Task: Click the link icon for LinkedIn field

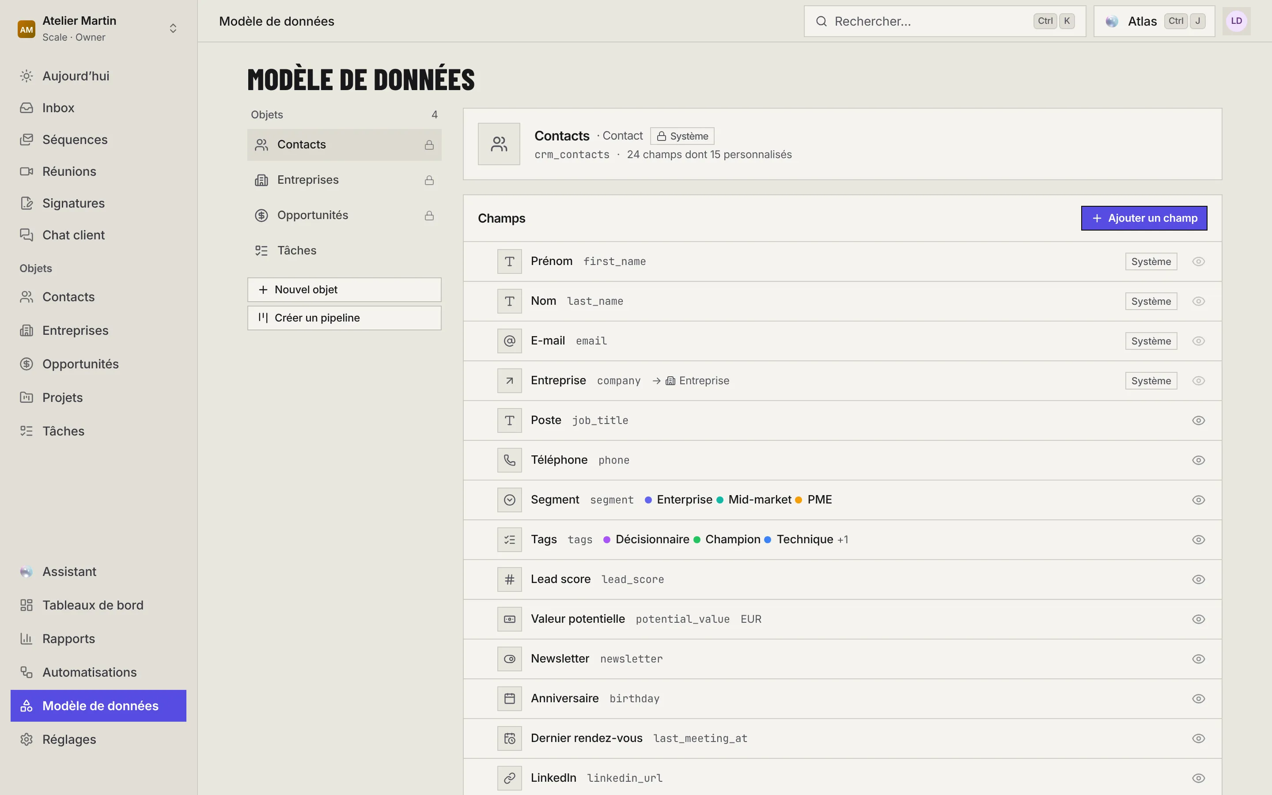Action: point(509,778)
